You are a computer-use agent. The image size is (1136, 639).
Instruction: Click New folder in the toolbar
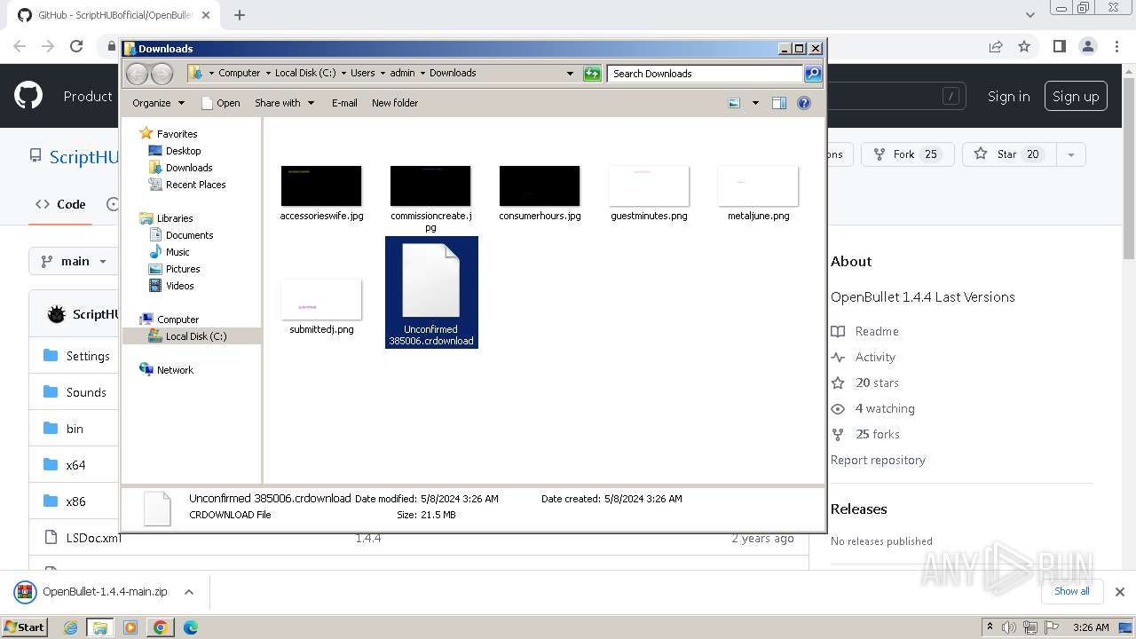(x=395, y=103)
